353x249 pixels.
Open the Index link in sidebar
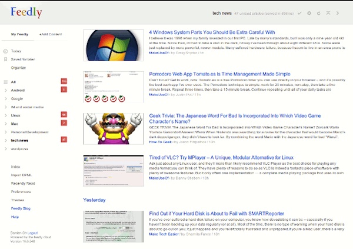[15, 167]
